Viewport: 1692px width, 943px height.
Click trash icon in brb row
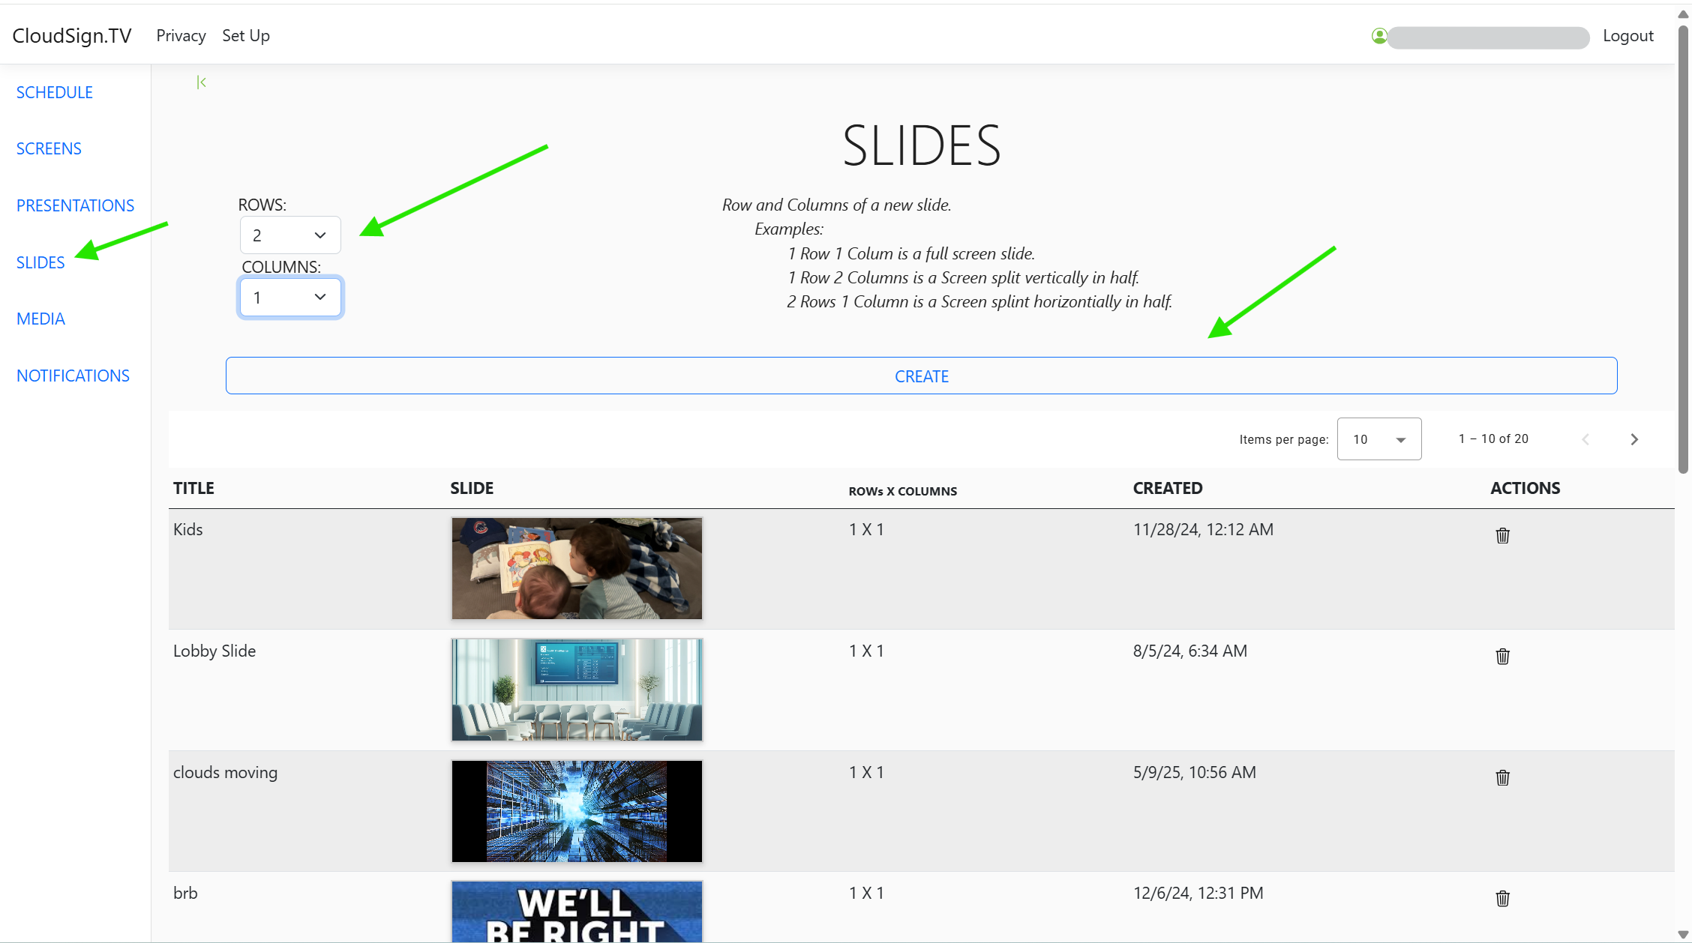(1502, 898)
